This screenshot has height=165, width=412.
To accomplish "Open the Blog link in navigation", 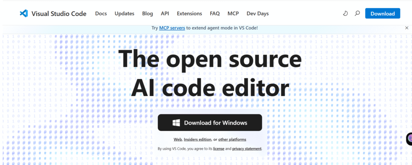I will click(x=148, y=13).
